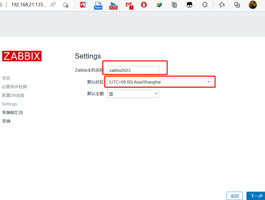Viewport: 265px width, 200px height.
Task: Open the browser Extensions puzzle icon
Action: tap(205, 5)
